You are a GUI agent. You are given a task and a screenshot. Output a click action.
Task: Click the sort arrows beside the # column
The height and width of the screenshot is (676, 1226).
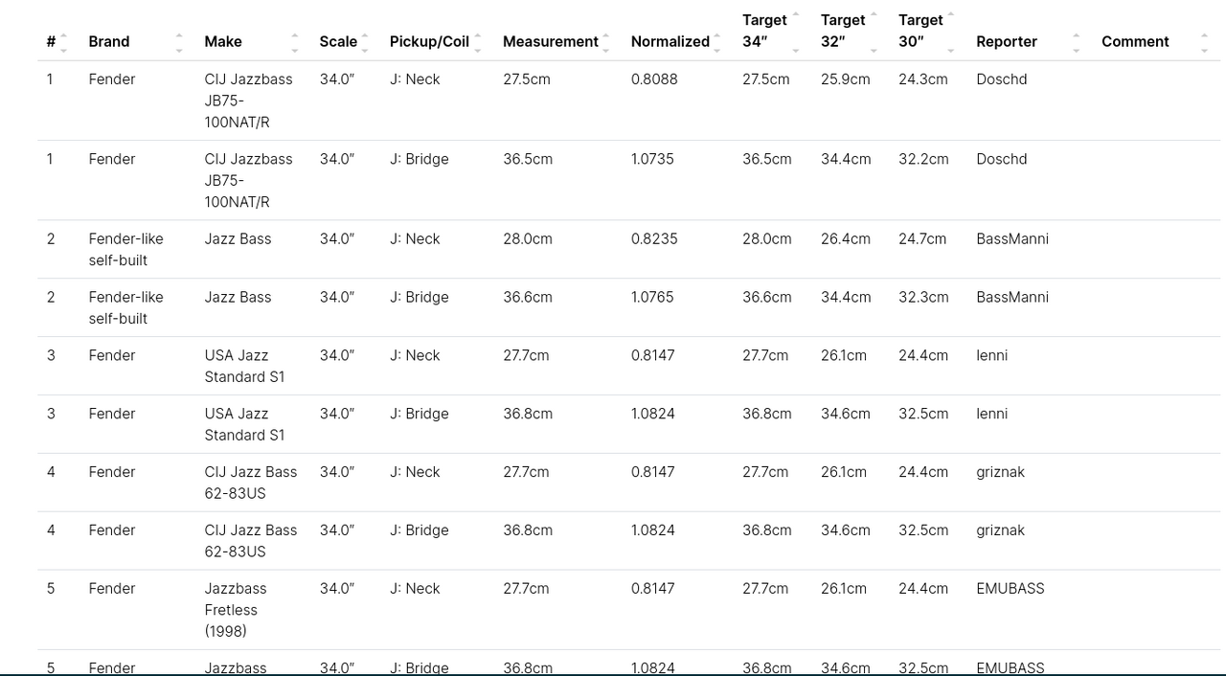pos(63,42)
